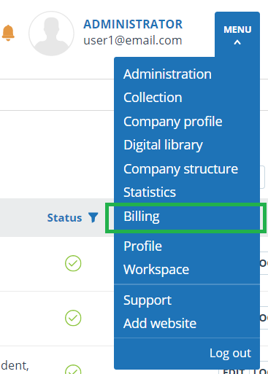Select Add website menu entry
Image resolution: width=268 pixels, height=374 pixels.
tap(160, 324)
